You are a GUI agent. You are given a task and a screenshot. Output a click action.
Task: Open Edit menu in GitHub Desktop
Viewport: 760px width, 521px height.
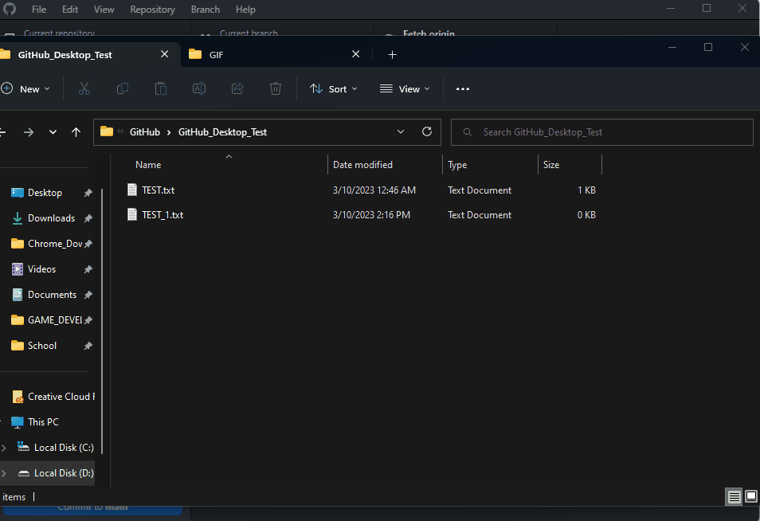(x=70, y=10)
